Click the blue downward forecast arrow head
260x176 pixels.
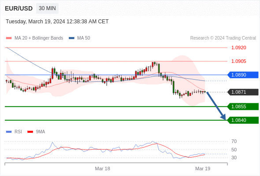(x=223, y=117)
